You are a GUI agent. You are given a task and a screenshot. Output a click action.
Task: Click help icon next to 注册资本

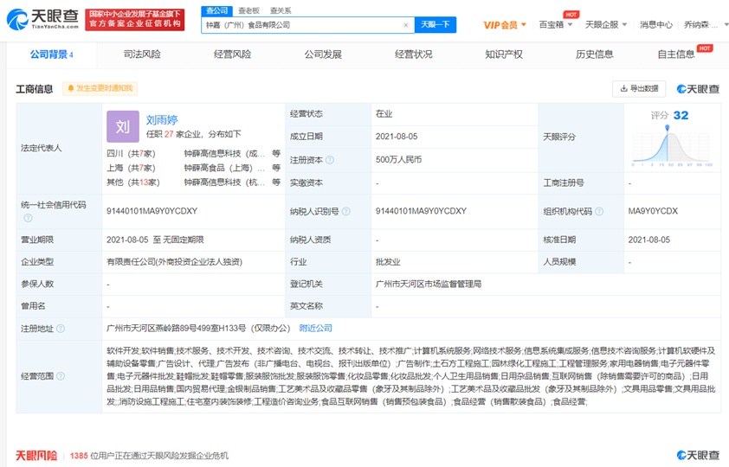pyautogui.click(x=330, y=160)
